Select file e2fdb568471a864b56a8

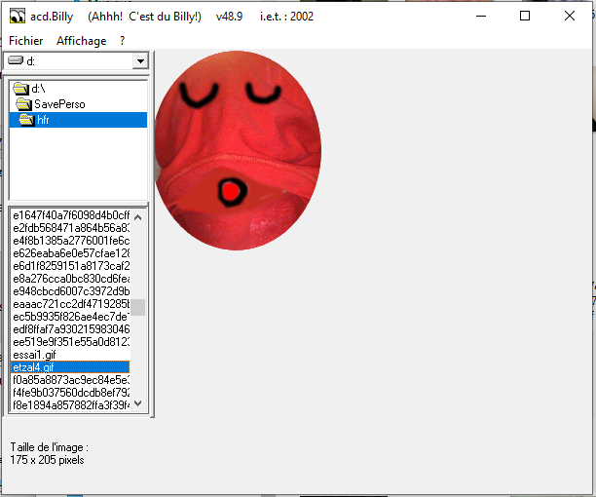click(x=71, y=228)
